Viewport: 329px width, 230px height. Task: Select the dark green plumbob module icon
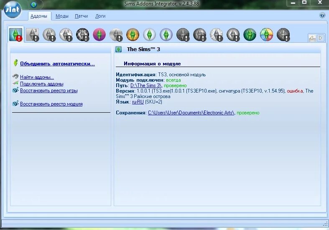(x=250, y=34)
